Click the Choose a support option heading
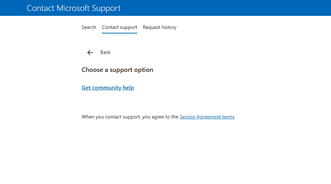331x184 pixels. click(x=117, y=70)
